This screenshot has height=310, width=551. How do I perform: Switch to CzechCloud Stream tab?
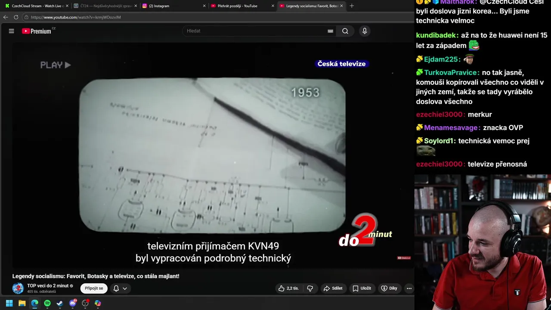(37, 6)
